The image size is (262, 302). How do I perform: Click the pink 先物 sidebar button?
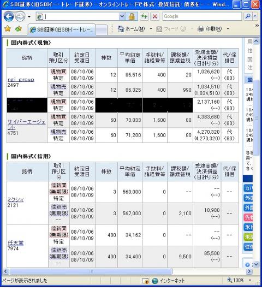pos(248,217)
